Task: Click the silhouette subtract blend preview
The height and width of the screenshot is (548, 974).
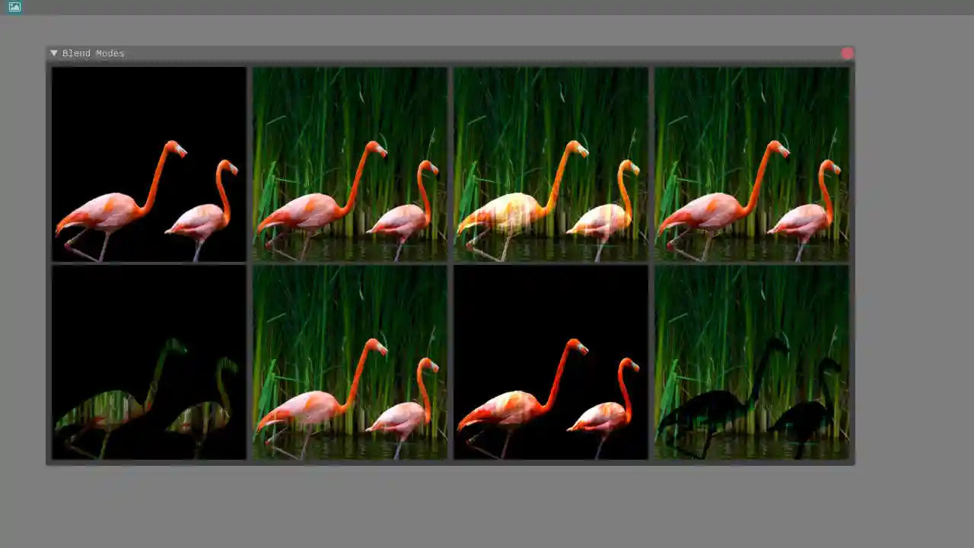Action: pos(751,364)
